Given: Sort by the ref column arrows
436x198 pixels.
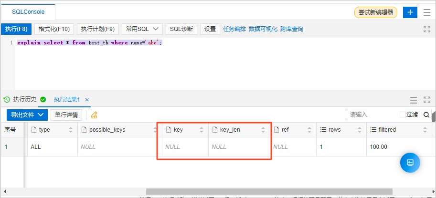Looking at the screenshot, I should [x=309, y=130].
